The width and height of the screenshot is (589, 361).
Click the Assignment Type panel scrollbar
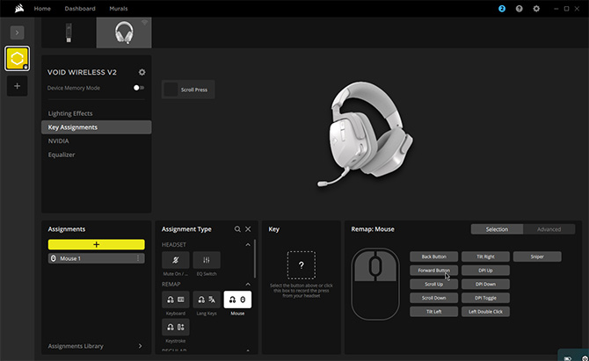pos(255,259)
